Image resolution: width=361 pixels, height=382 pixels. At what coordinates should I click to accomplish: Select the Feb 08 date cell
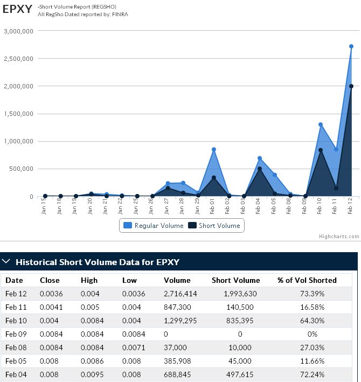pos(16,348)
